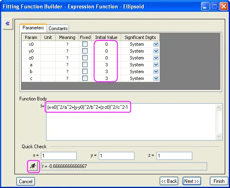Tick the Fixed checkbox for parameter a
The image size is (230, 188).
coord(85,65)
